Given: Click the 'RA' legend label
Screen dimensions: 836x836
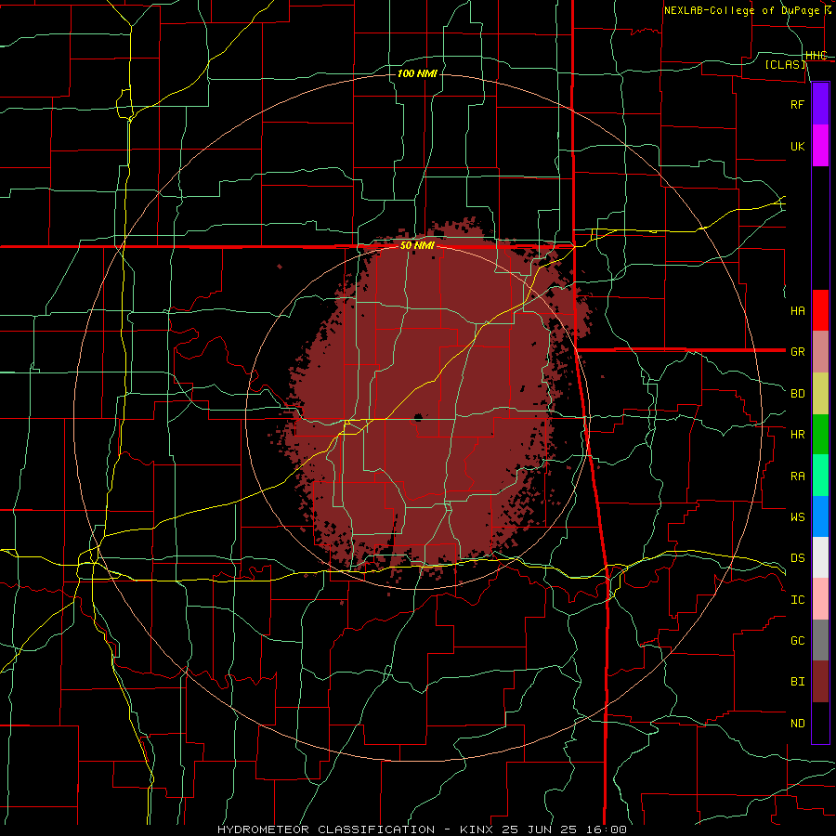Looking at the screenshot, I should (798, 476).
